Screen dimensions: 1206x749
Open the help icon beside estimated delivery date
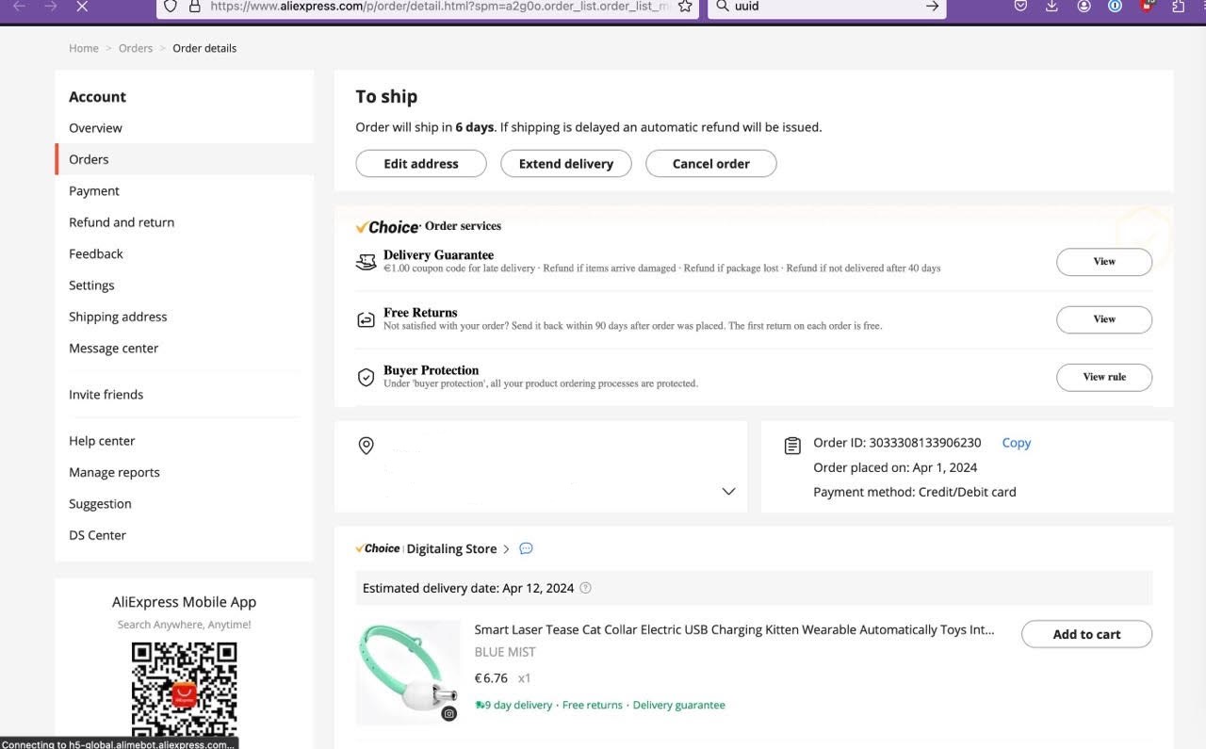585,588
